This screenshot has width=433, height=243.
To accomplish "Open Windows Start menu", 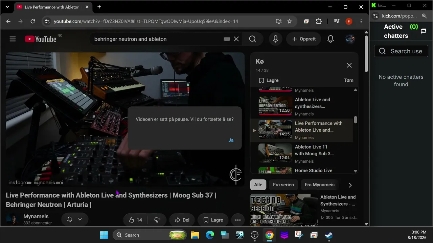I will coord(104,235).
